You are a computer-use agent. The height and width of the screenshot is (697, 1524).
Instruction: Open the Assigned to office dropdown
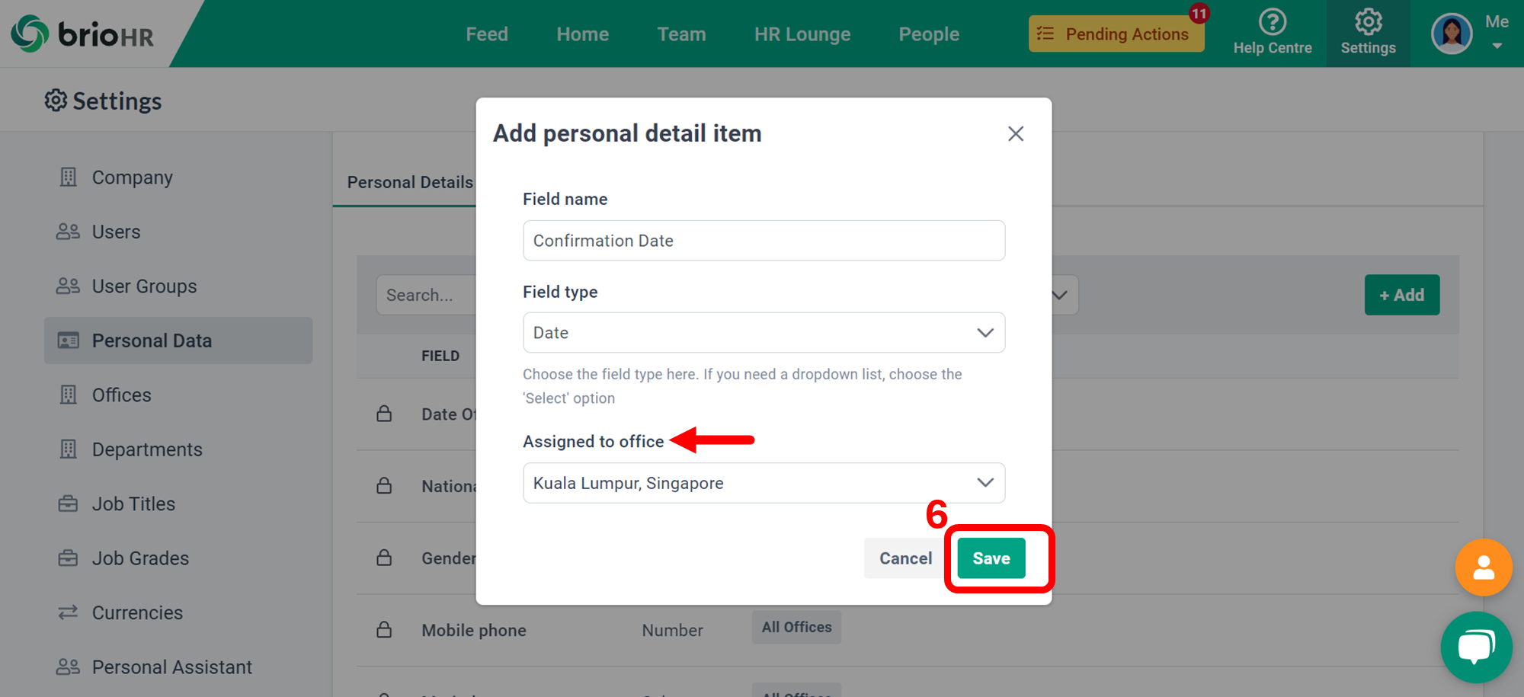pos(764,483)
